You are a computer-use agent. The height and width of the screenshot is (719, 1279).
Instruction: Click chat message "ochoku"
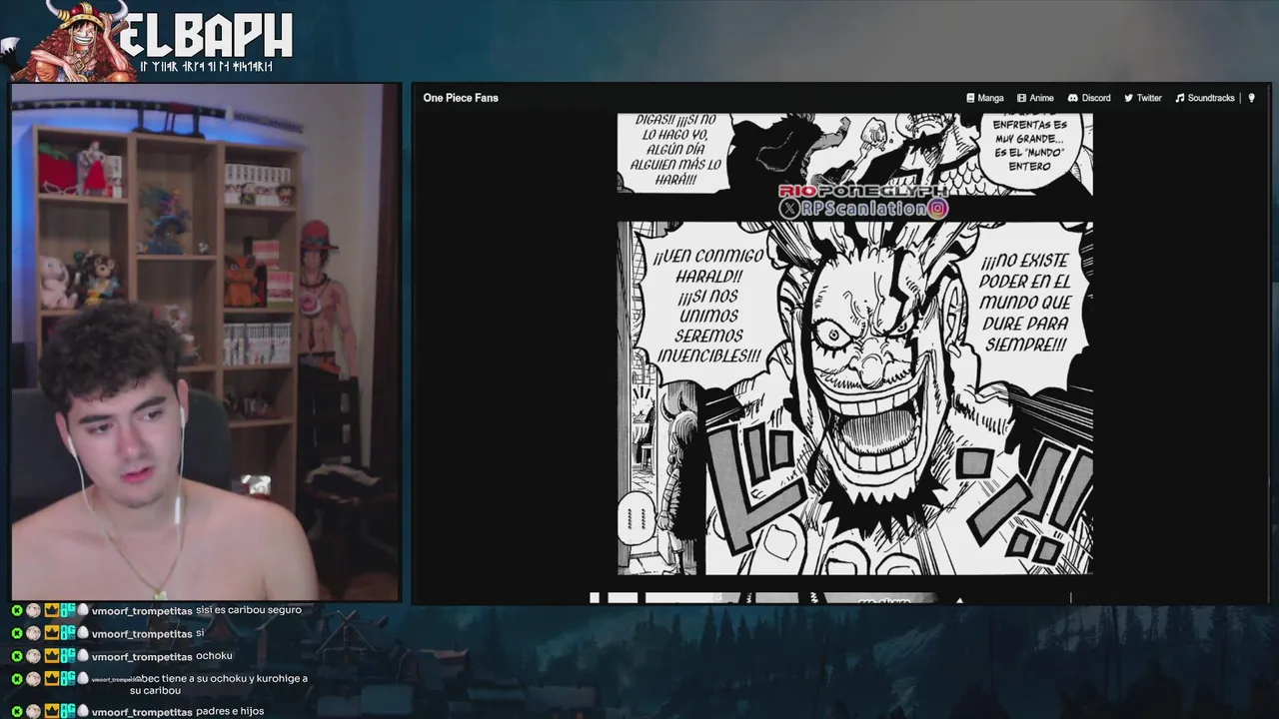tap(214, 656)
